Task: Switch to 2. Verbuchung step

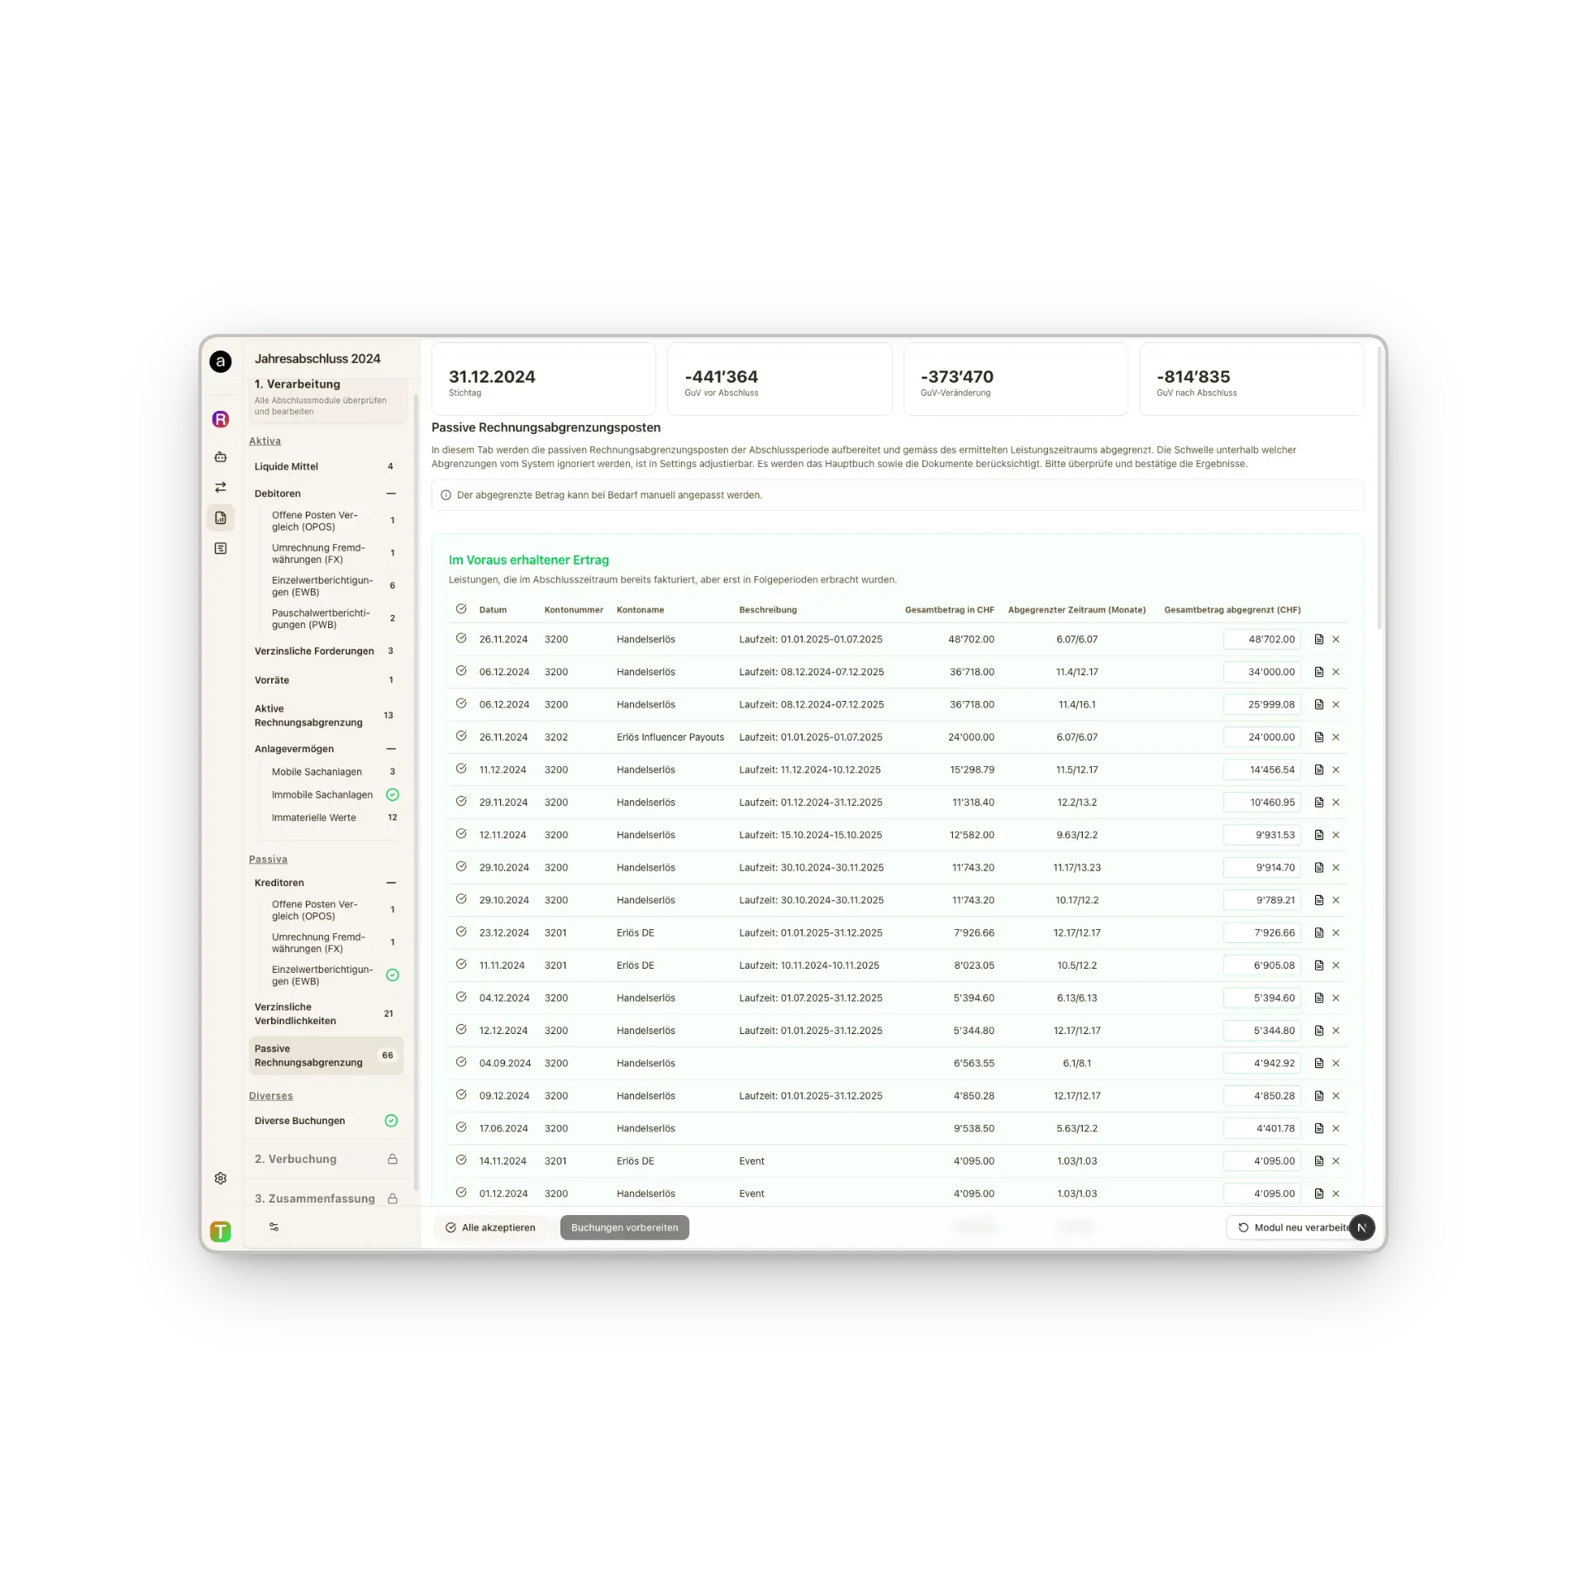Action: (x=295, y=1159)
